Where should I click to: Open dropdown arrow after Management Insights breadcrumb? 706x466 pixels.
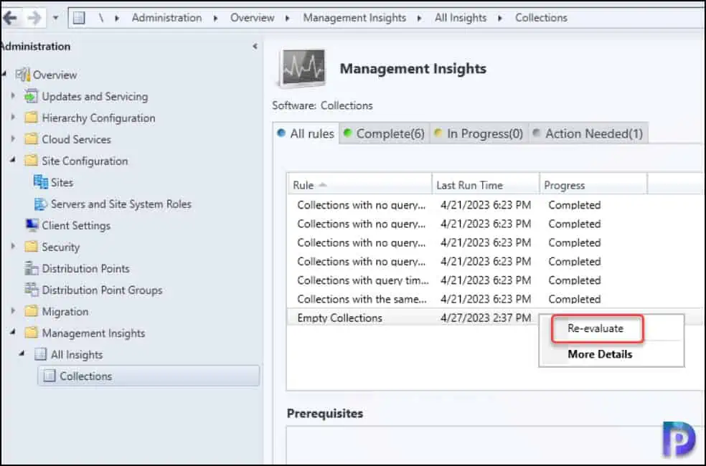420,19
